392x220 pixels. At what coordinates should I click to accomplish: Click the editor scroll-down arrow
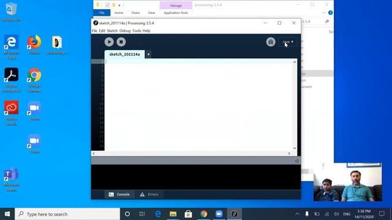click(295, 148)
